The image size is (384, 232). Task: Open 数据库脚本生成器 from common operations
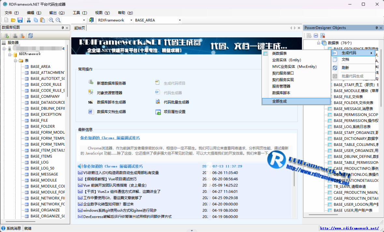tap(111, 102)
